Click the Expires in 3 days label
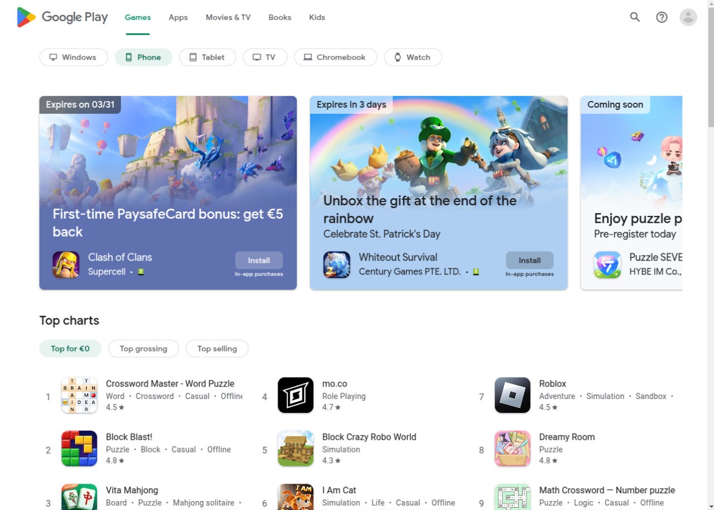The width and height of the screenshot is (714, 510). click(x=351, y=104)
